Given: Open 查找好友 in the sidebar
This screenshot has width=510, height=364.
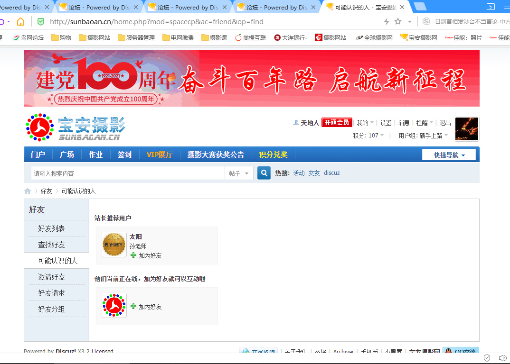Looking at the screenshot, I should click(51, 245).
